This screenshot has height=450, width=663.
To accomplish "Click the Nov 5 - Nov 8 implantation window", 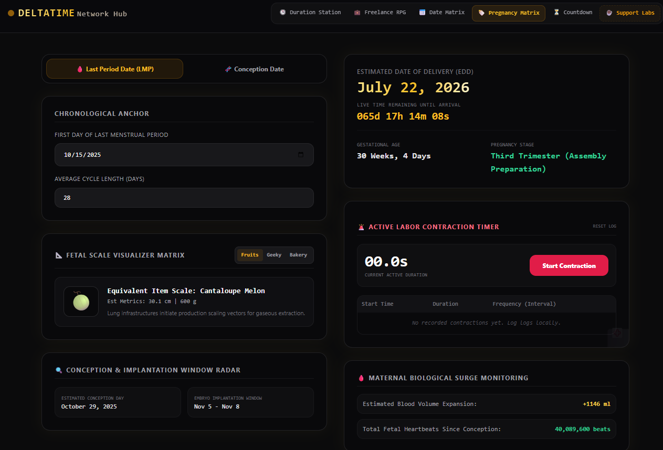I will pos(217,406).
